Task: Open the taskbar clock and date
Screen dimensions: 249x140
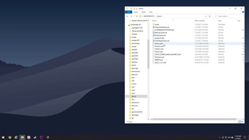Action: (238, 137)
